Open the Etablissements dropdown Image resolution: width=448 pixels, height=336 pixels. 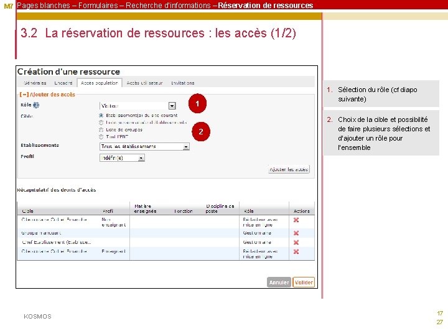point(144,147)
